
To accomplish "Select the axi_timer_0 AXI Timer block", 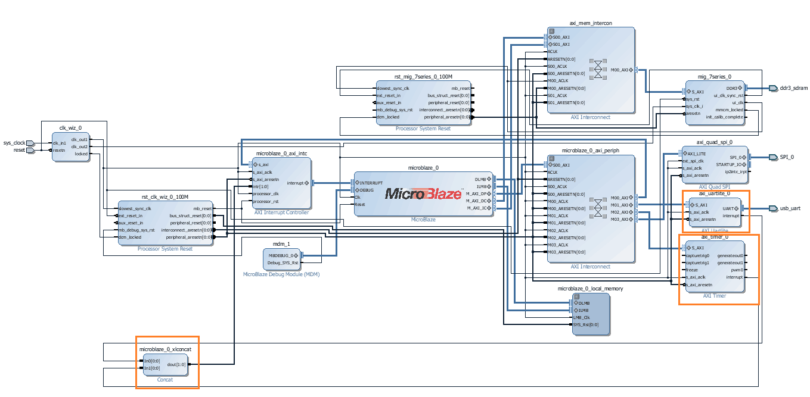I will pyautogui.click(x=715, y=266).
